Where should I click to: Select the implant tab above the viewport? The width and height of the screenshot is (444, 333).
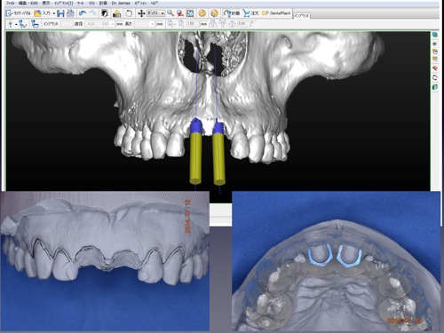coord(302,16)
